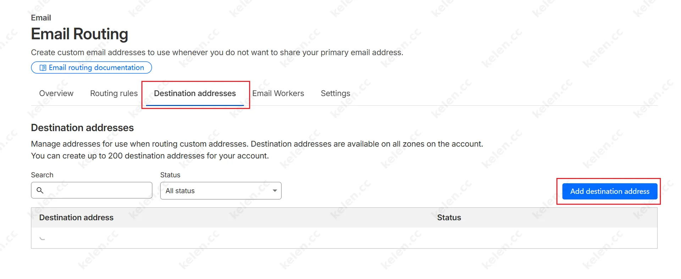Open the Routing rules tab
Image resolution: width=681 pixels, height=279 pixels.
coord(114,93)
